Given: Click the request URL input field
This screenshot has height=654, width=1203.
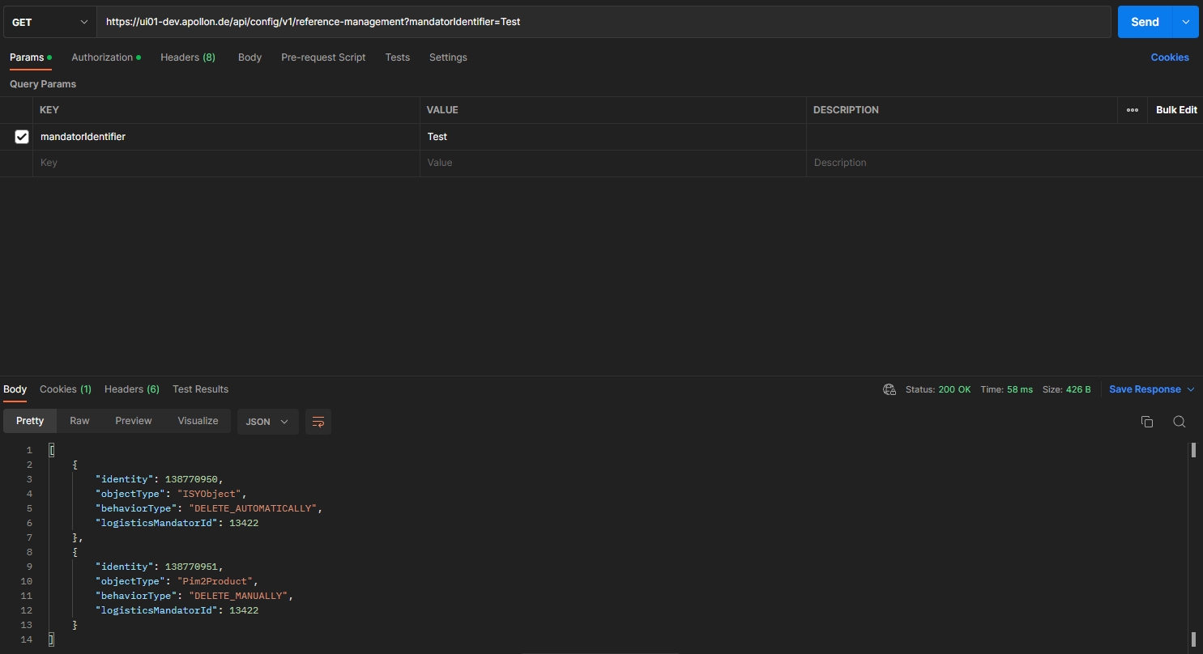Looking at the screenshot, I should point(603,23).
